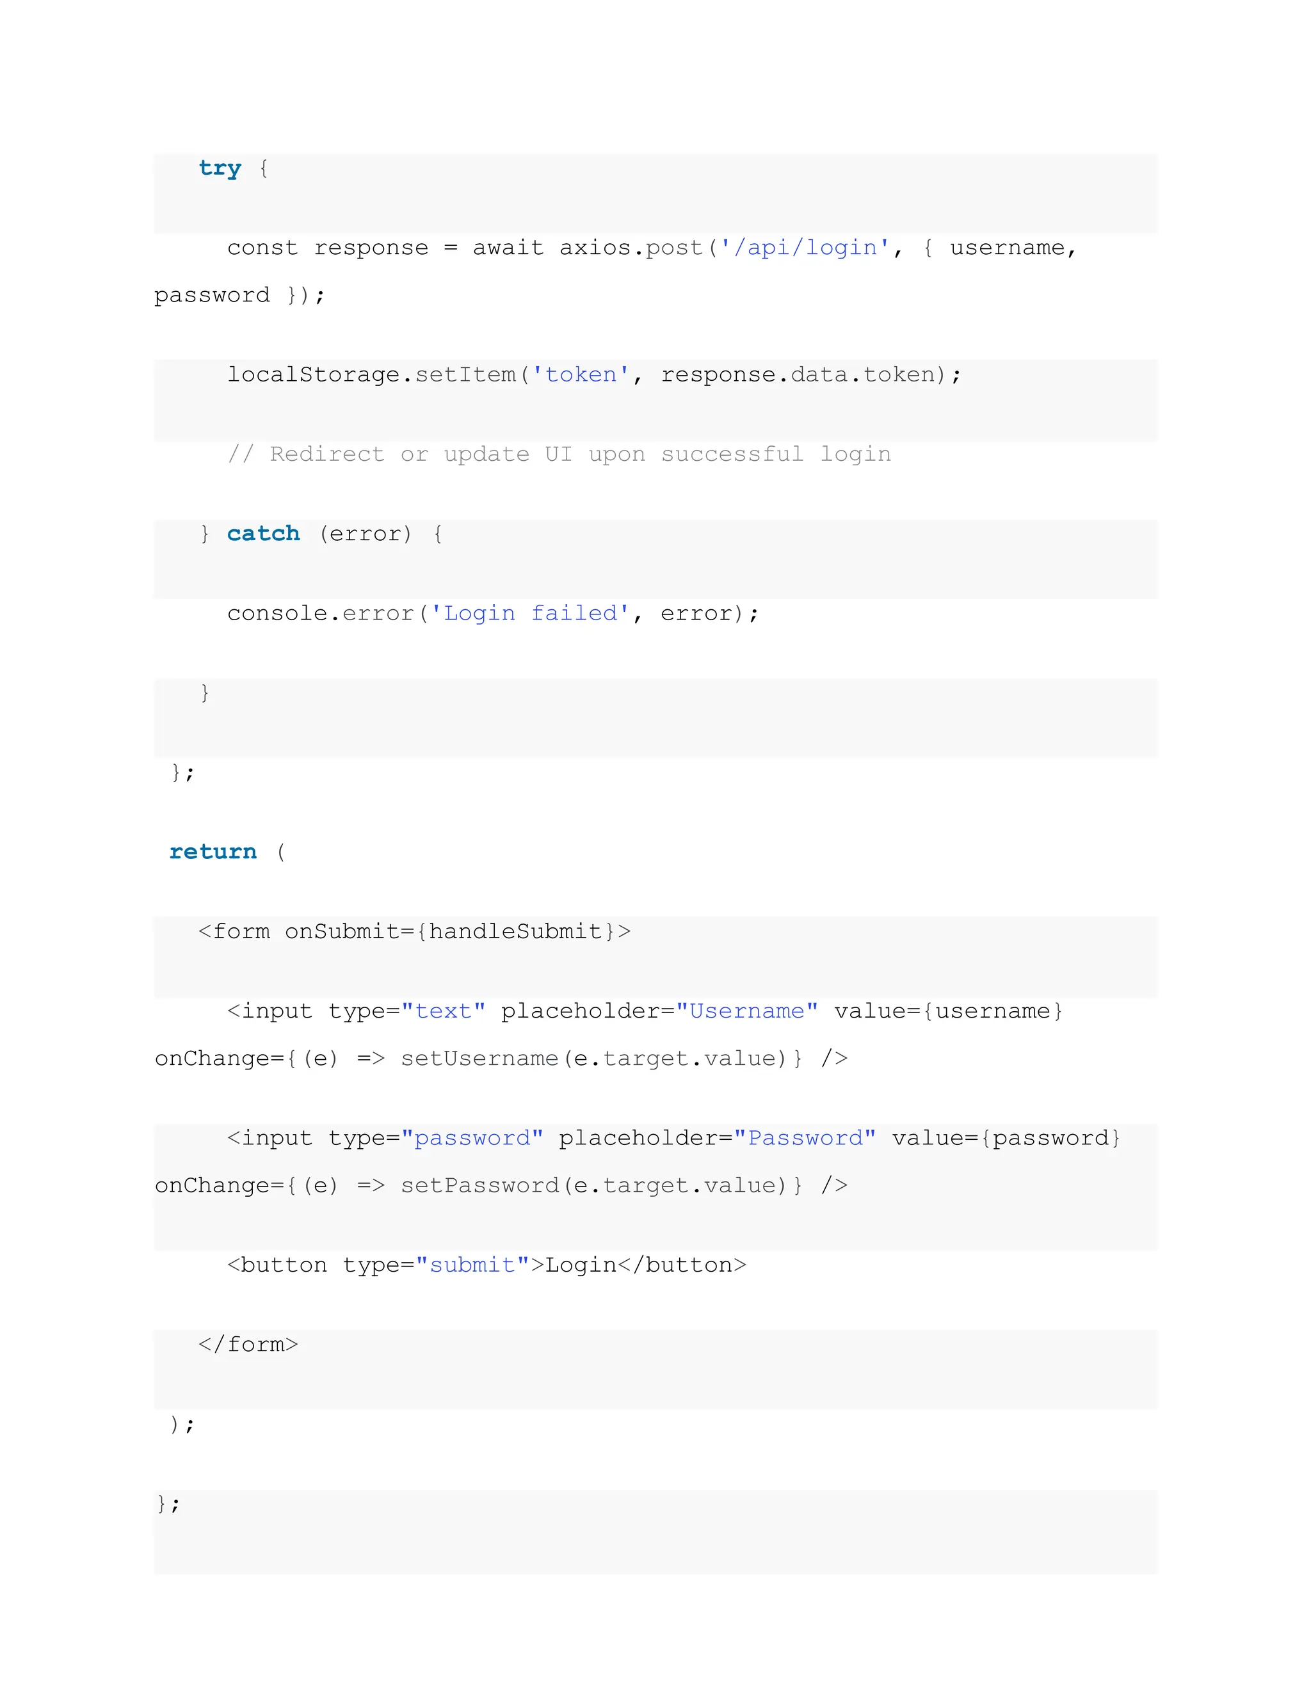Click the "text" type attribute value
Screen dimensions: 1311x1696
[x=444, y=1011]
